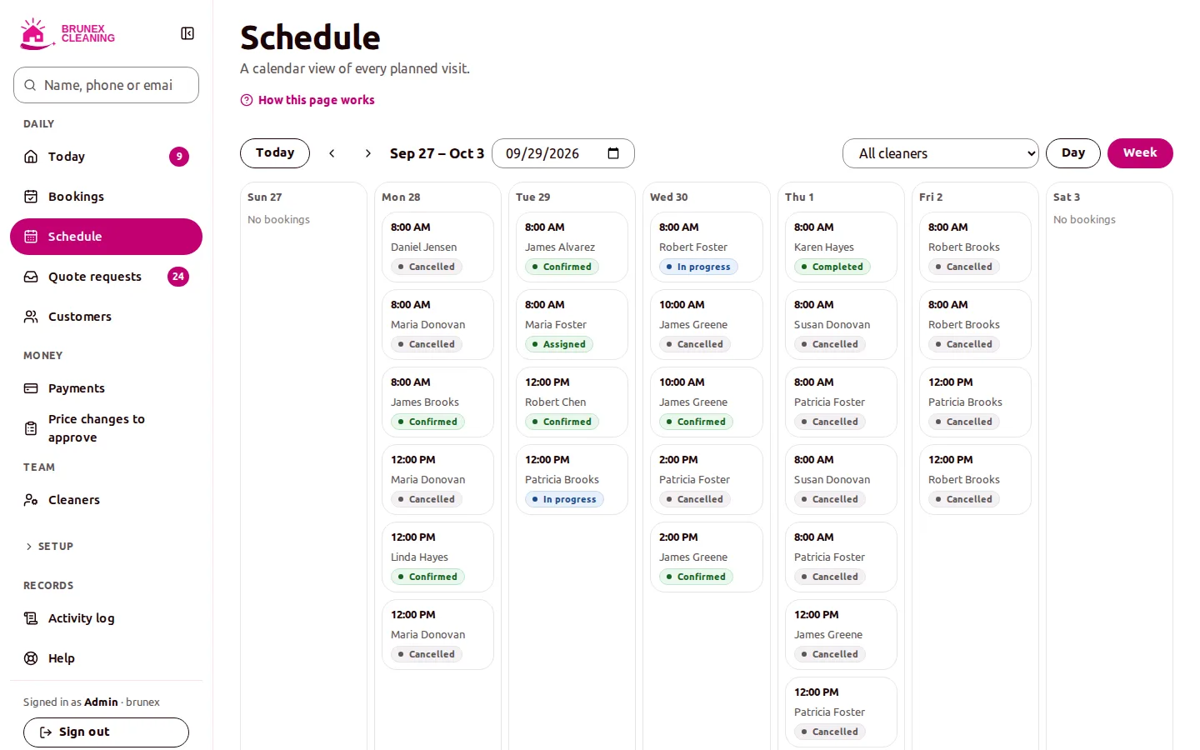Viewport: 1200px width, 750px height.
Task: Click the Quote requests inbox icon
Action: point(31,277)
